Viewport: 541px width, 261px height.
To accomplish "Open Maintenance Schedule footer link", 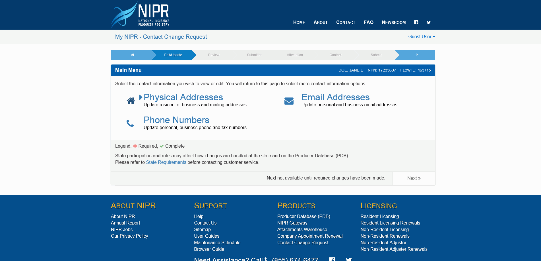I will [217, 242].
